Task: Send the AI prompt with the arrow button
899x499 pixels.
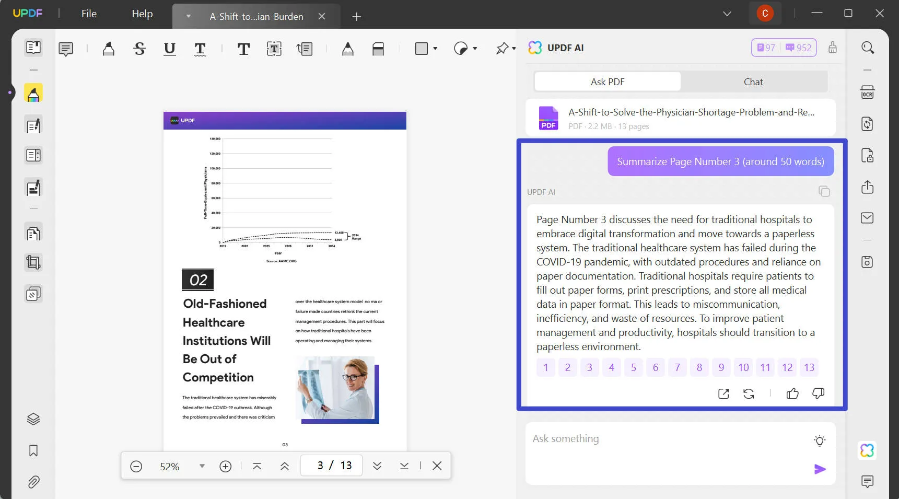Action: [x=820, y=469]
